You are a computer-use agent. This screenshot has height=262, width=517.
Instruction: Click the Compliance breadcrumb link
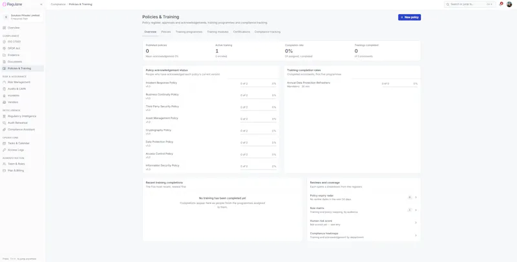coord(58,5)
